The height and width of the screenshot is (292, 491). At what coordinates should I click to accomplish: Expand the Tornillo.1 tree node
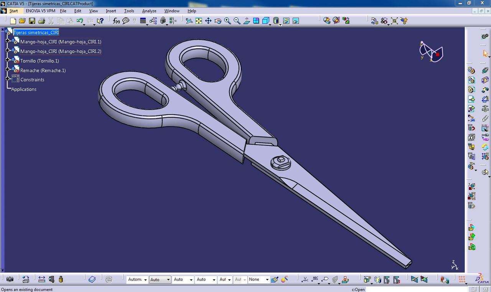pyautogui.click(x=8, y=59)
